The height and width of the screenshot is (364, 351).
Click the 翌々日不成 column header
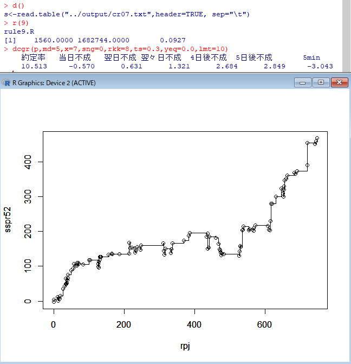161,58
